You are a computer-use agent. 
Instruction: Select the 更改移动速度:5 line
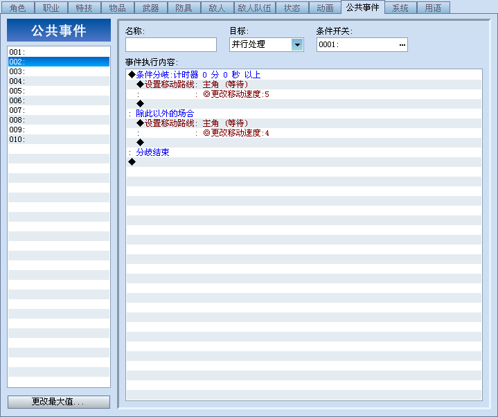click(x=304, y=94)
